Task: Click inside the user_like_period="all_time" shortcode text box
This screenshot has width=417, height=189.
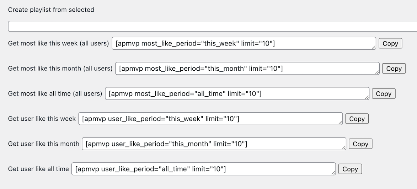Action: click(203, 169)
